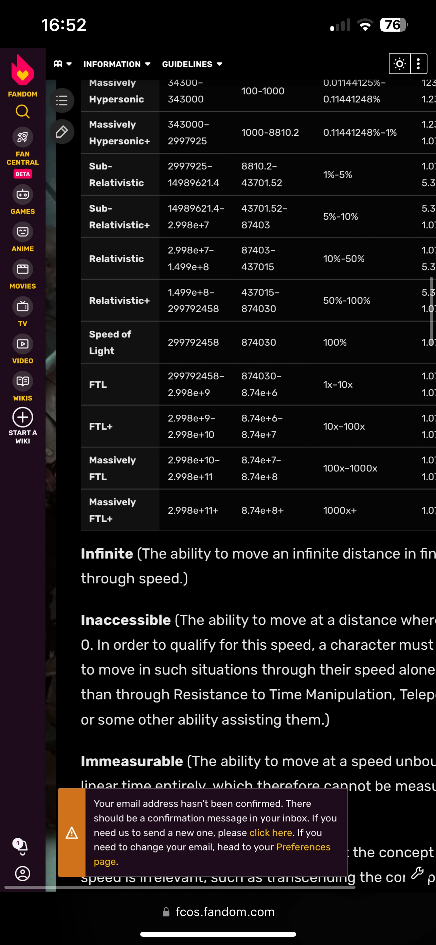Viewport: 436px width, 945px height.
Task: Click the edit pencil icon
Action: [x=62, y=132]
